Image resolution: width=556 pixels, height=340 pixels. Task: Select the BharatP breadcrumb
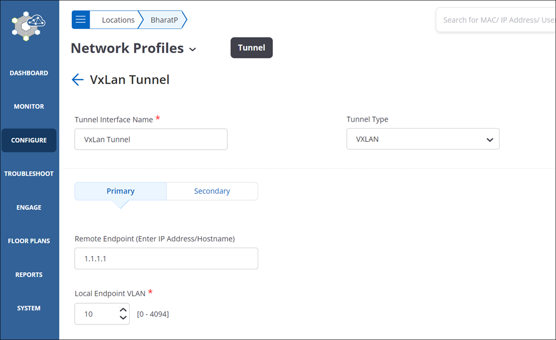pos(164,20)
